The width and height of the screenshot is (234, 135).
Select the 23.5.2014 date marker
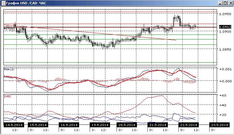pyautogui.click(x=219, y=125)
